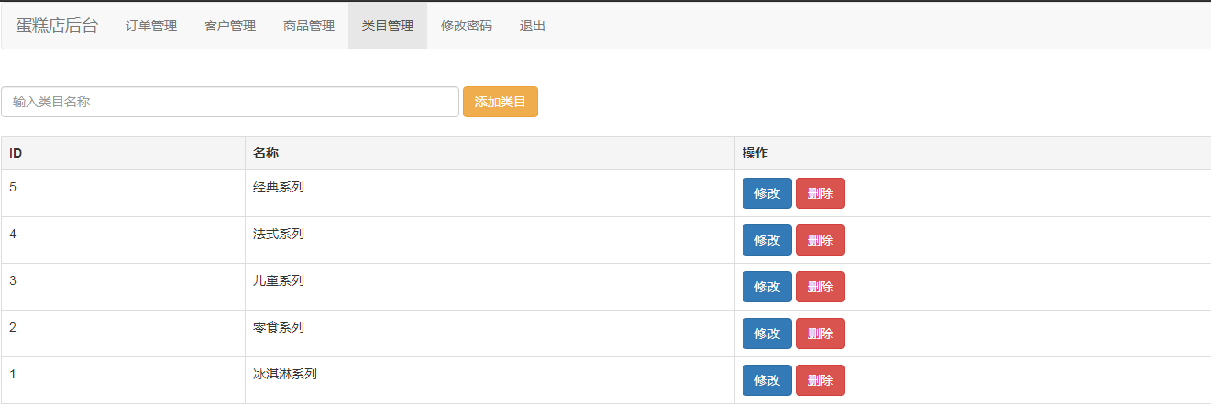Log out via 退出 link
1211x415 pixels.
point(533,26)
